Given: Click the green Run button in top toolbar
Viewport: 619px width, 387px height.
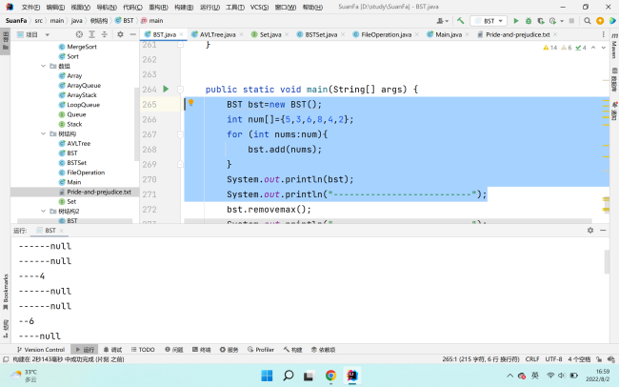Looking at the screenshot, I should pos(516,19).
